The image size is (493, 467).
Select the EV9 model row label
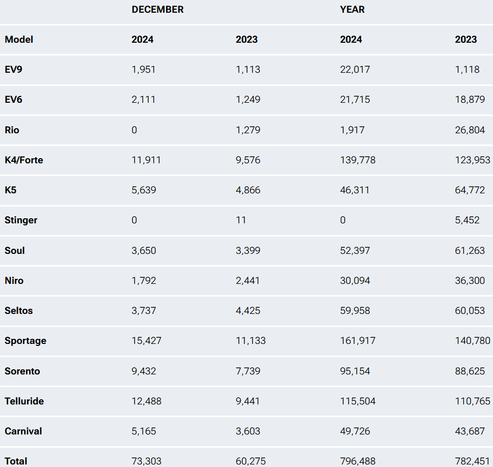pyautogui.click(x=13, y=70)
